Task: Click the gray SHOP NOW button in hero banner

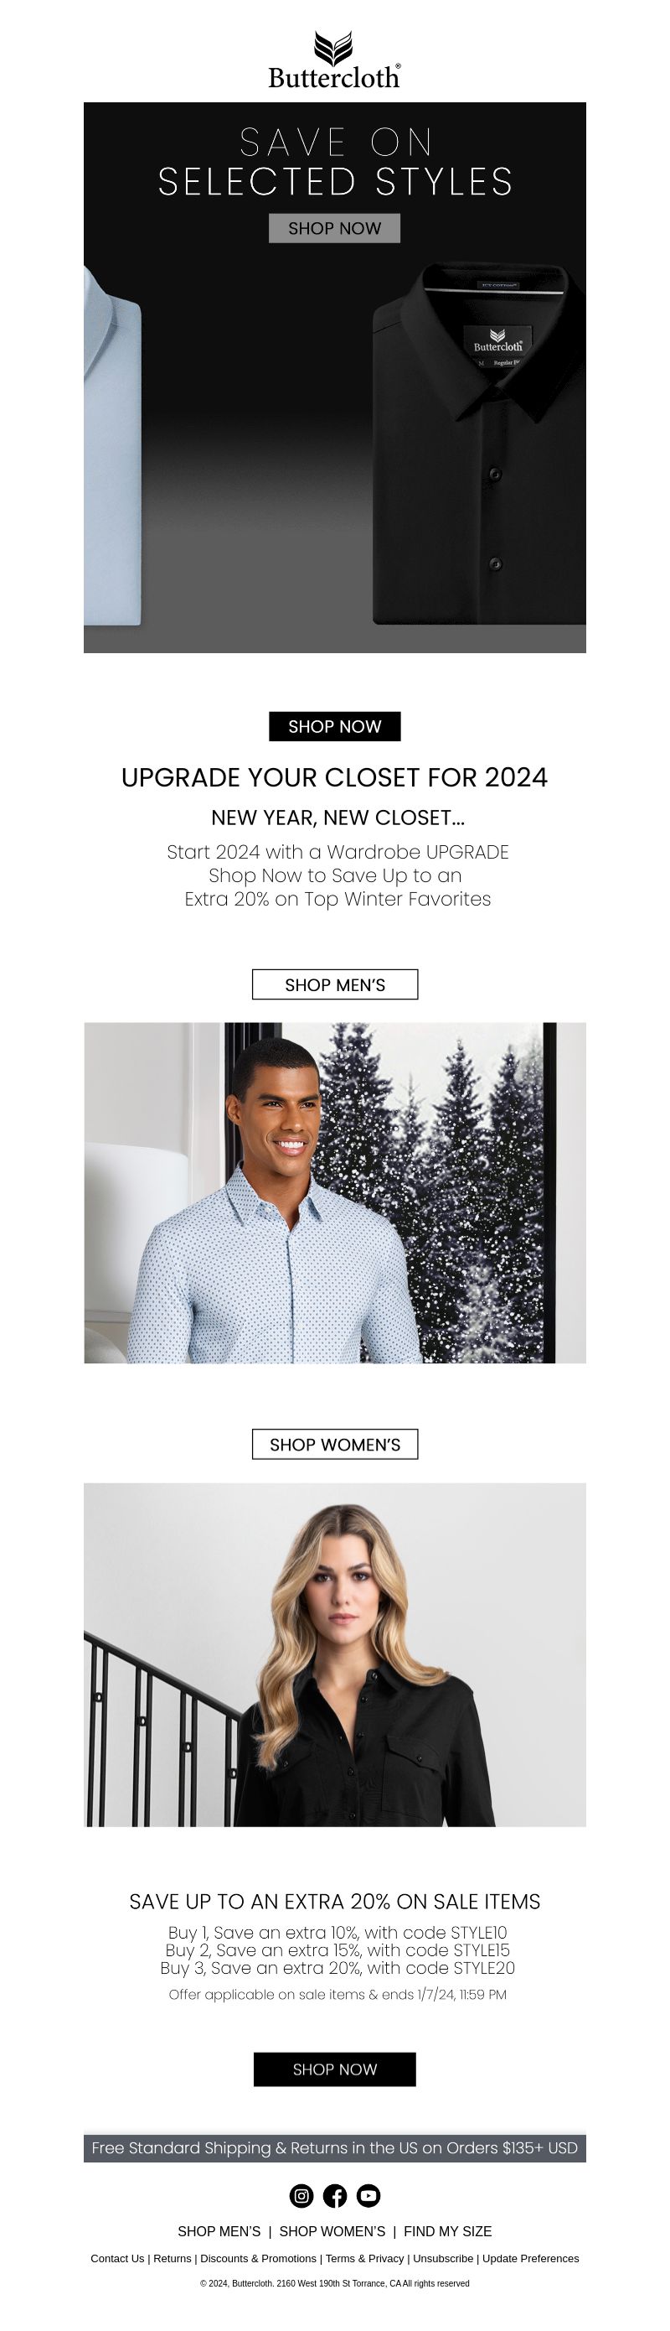Action: pos(334,228)
